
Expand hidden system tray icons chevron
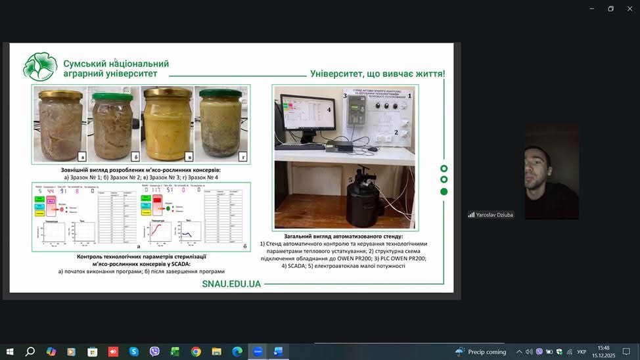click(x=519, y=352)
